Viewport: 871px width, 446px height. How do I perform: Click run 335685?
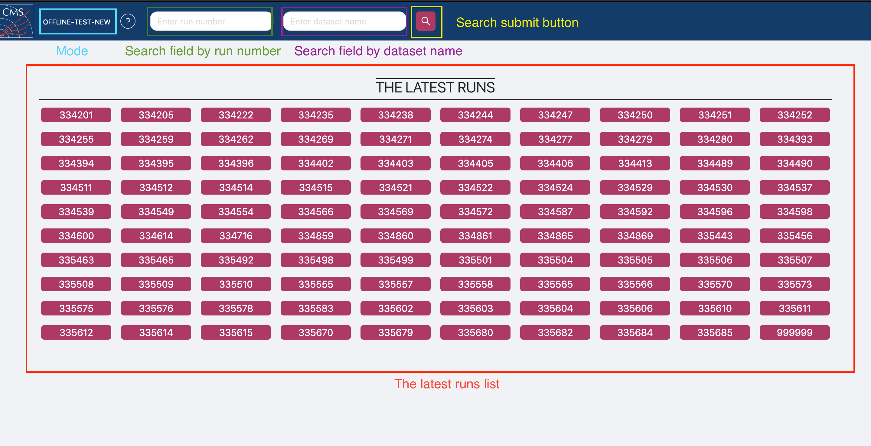point(714,332)
